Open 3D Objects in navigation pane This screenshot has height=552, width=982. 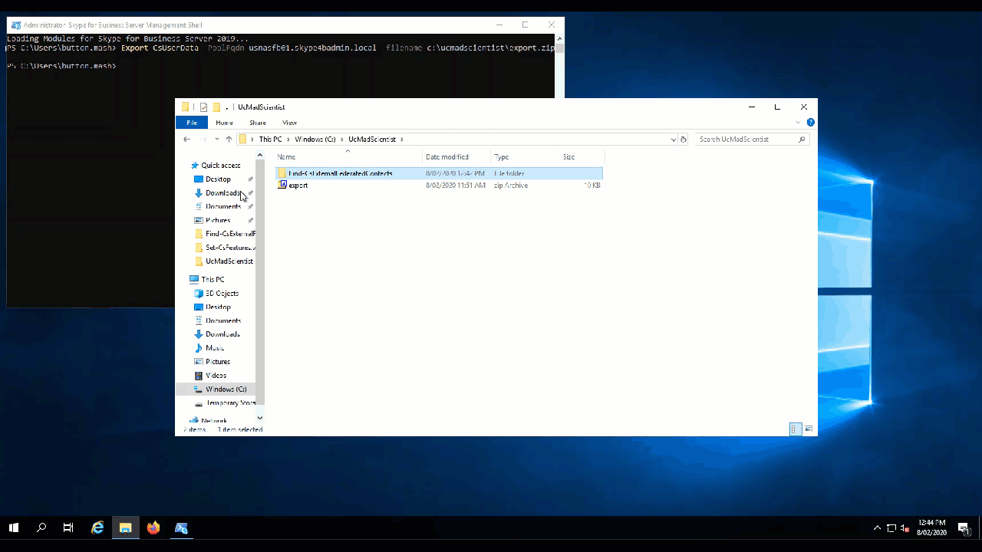click(222, 294)
